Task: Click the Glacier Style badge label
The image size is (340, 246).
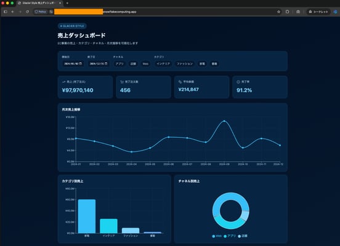Action: (72, 26)
